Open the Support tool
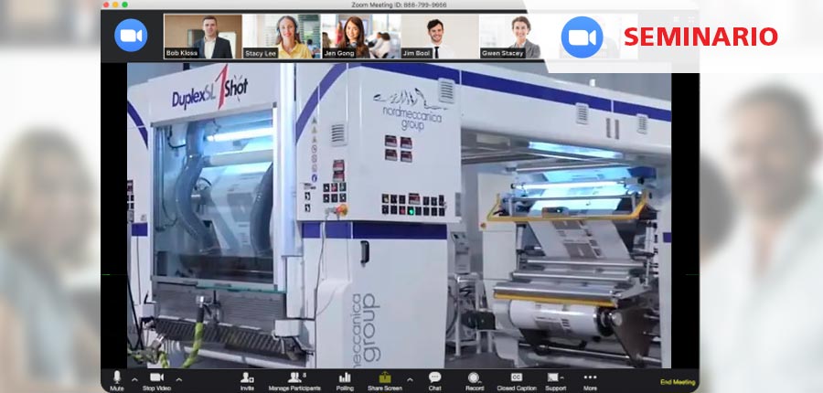823x393 pixels. click(x=554, y=378)
